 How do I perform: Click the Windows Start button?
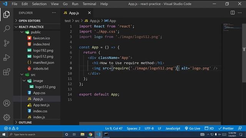[4, 135]
